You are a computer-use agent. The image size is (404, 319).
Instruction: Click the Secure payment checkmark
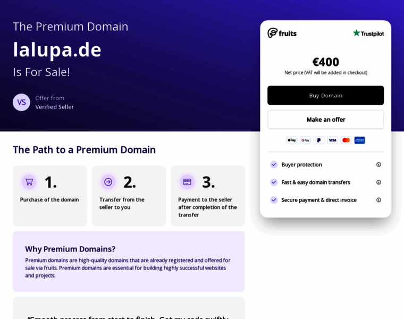point(274,200)
